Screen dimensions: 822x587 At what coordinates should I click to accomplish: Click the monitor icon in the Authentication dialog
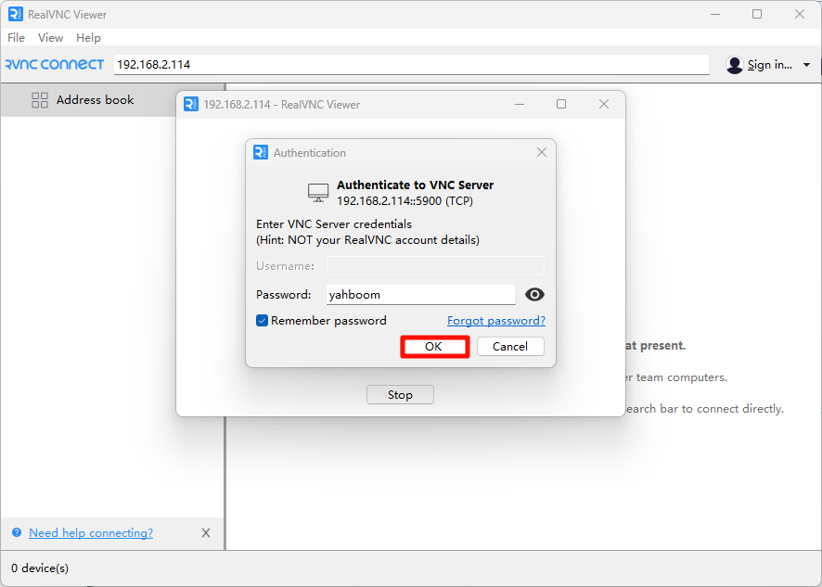(x=317, y=192)
